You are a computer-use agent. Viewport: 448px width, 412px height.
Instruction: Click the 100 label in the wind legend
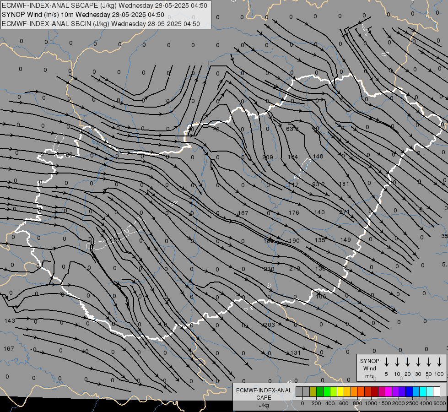click(439, 374)
